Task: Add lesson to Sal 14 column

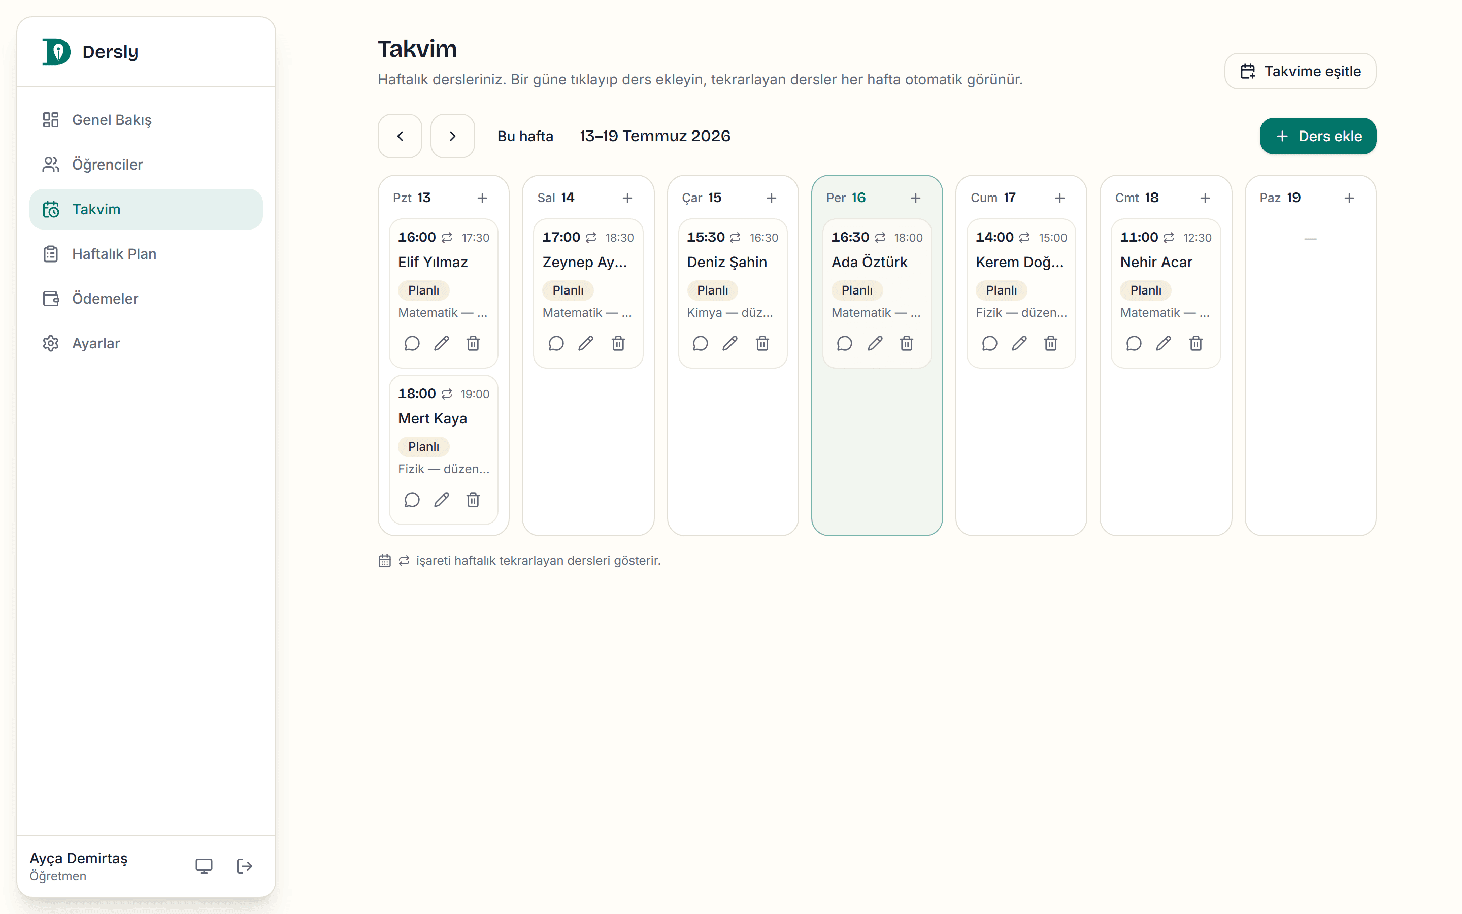Action: tap(627, 198)
